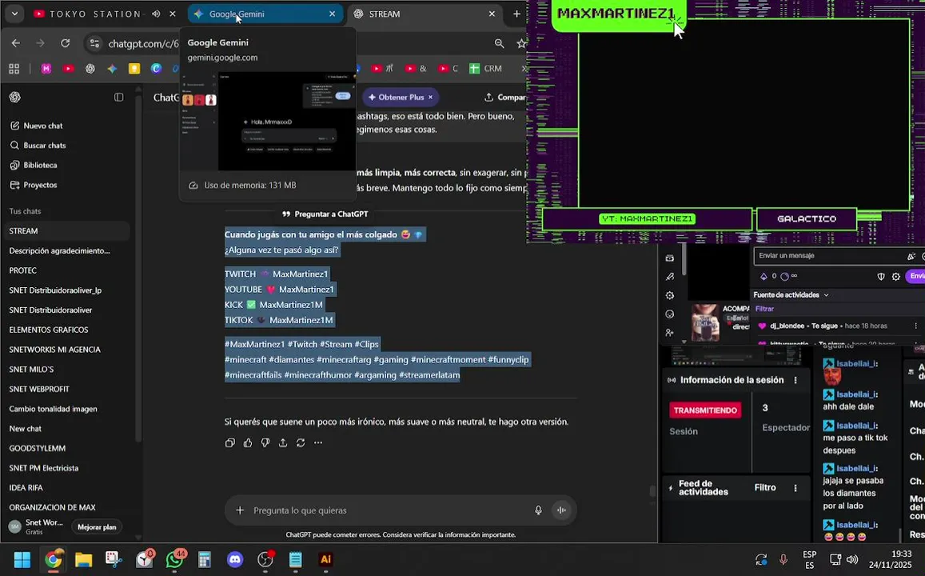Click the site information icon in address bar
The height and width of the screenshot is (576, 925).
pyautogui.click(x=94, y=44)
